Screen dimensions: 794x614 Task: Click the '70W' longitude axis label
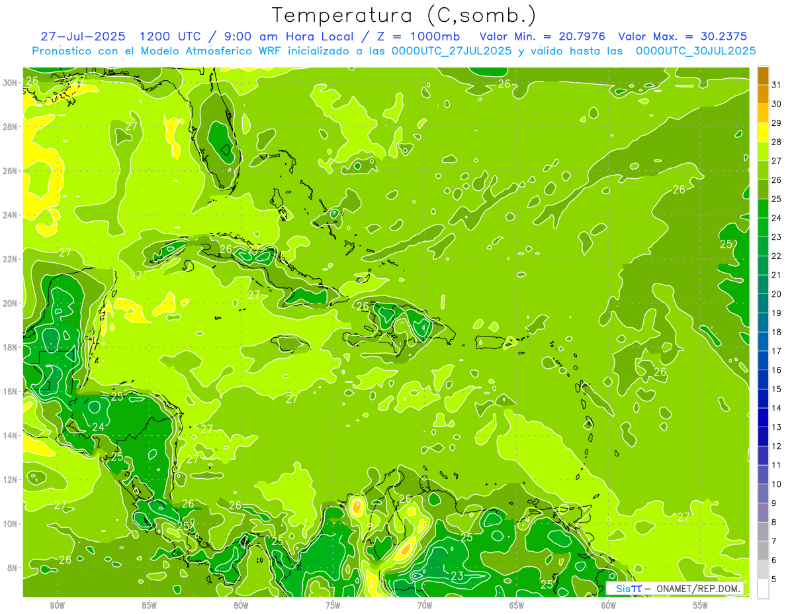pos(425,605)
